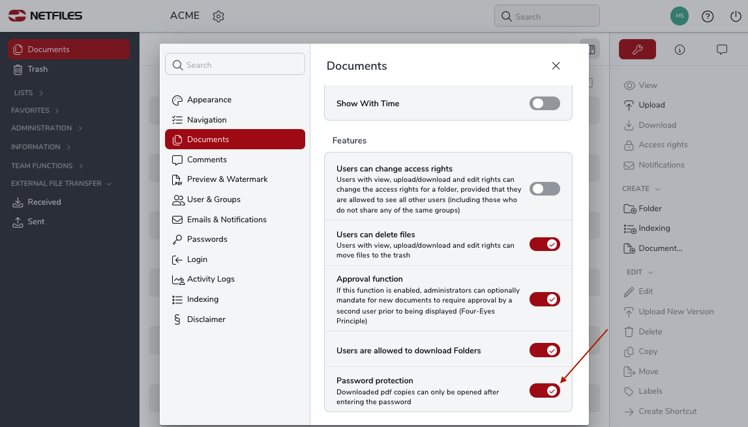Turn off Users can delete files
Image resolution: width=748 pixels, height=427 pixels.
(545, 244)
